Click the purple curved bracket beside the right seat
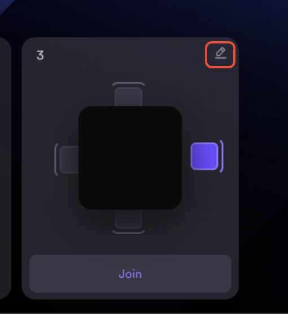 point(222,156)
